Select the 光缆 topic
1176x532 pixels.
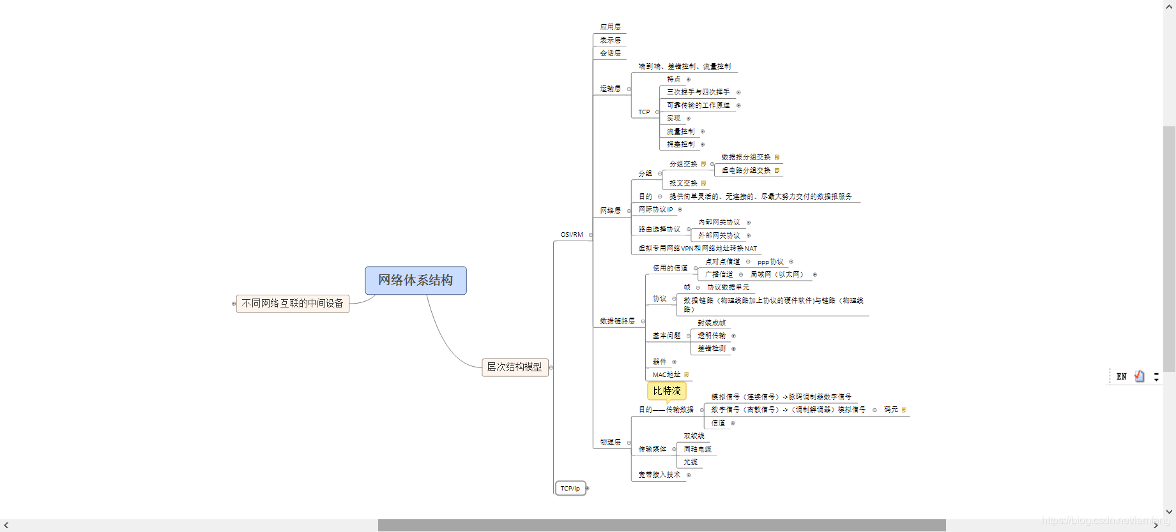(x=691, y=462)
